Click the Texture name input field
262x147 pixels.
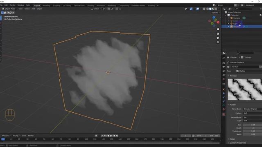245,67
